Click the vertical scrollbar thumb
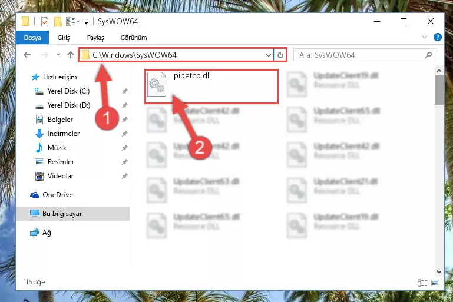The width and height of the screenshot is (453, 302). (x=439, y=90)
